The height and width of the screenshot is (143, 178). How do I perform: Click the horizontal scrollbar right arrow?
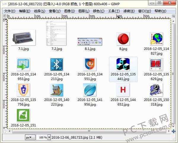[x=169, y=131]
